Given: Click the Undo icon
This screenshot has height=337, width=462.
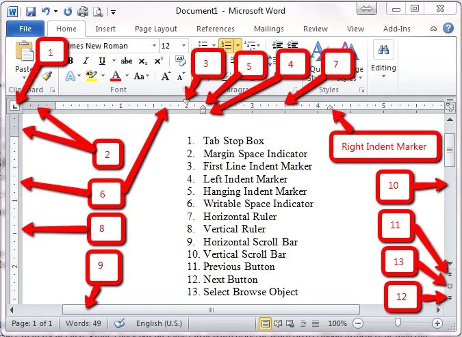Looking at the screenshot, I should 45,12.
